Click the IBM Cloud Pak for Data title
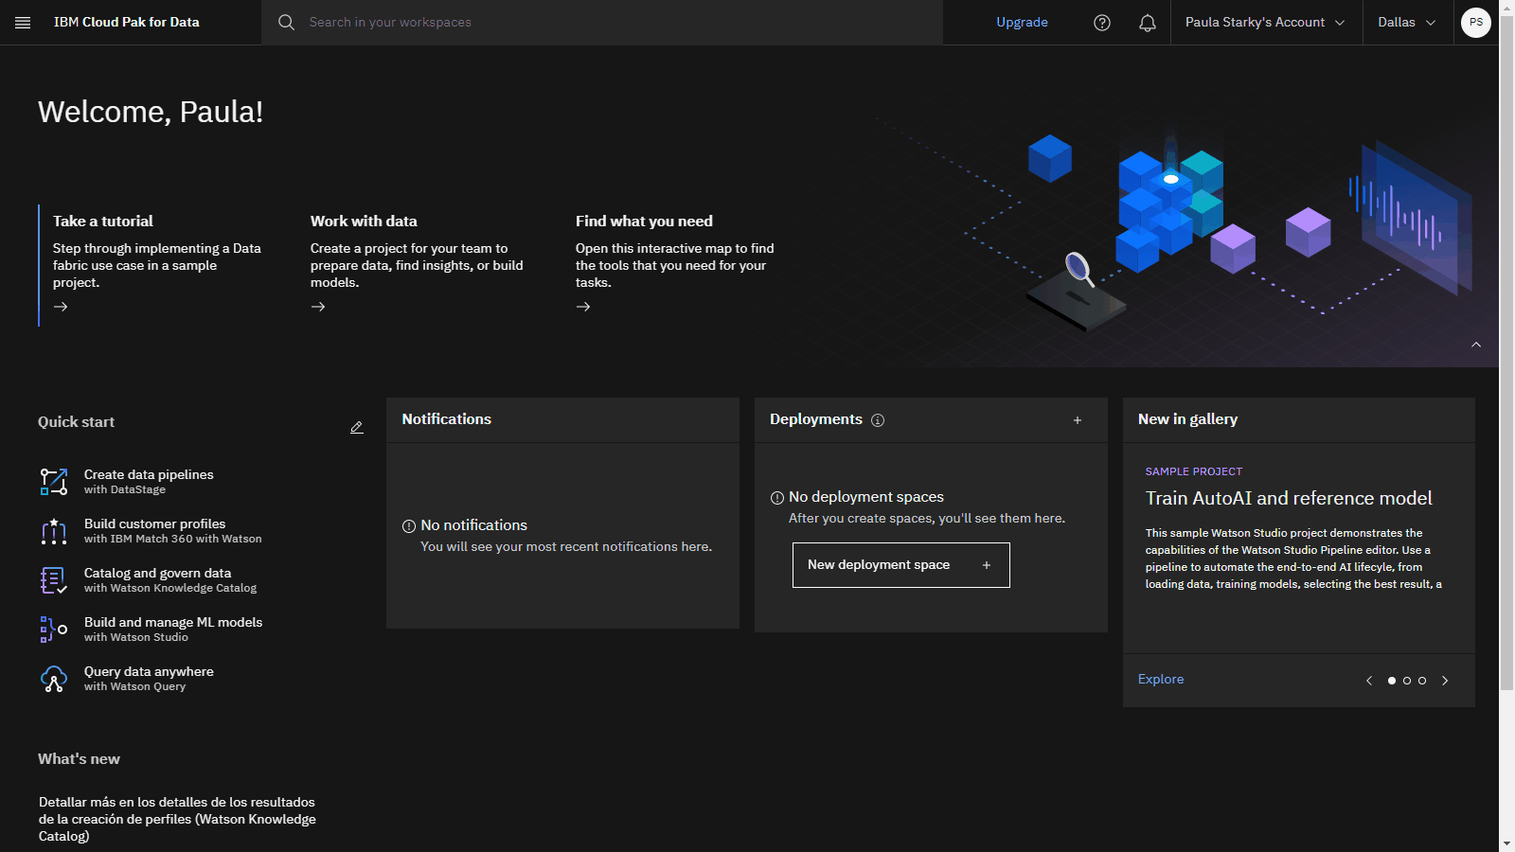This screenshot has width=1515, height=852. tap(127, 23)
